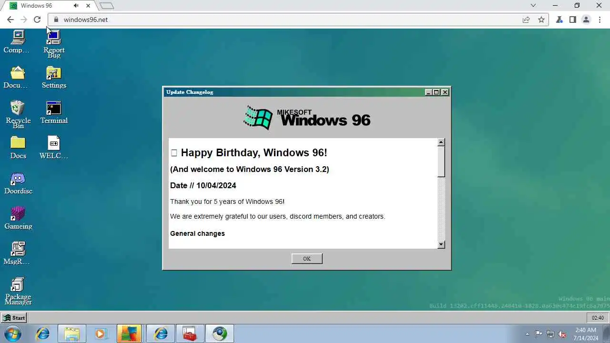The height and width of the screenshot is (343, 610).
Task: Open the Action Center flag icon
Action: (539, 334)
